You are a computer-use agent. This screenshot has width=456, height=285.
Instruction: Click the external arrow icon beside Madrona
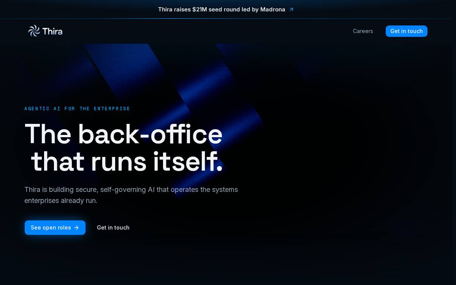(x=291, y=9)
